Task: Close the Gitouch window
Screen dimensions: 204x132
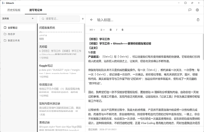Action: pos(199,3)
